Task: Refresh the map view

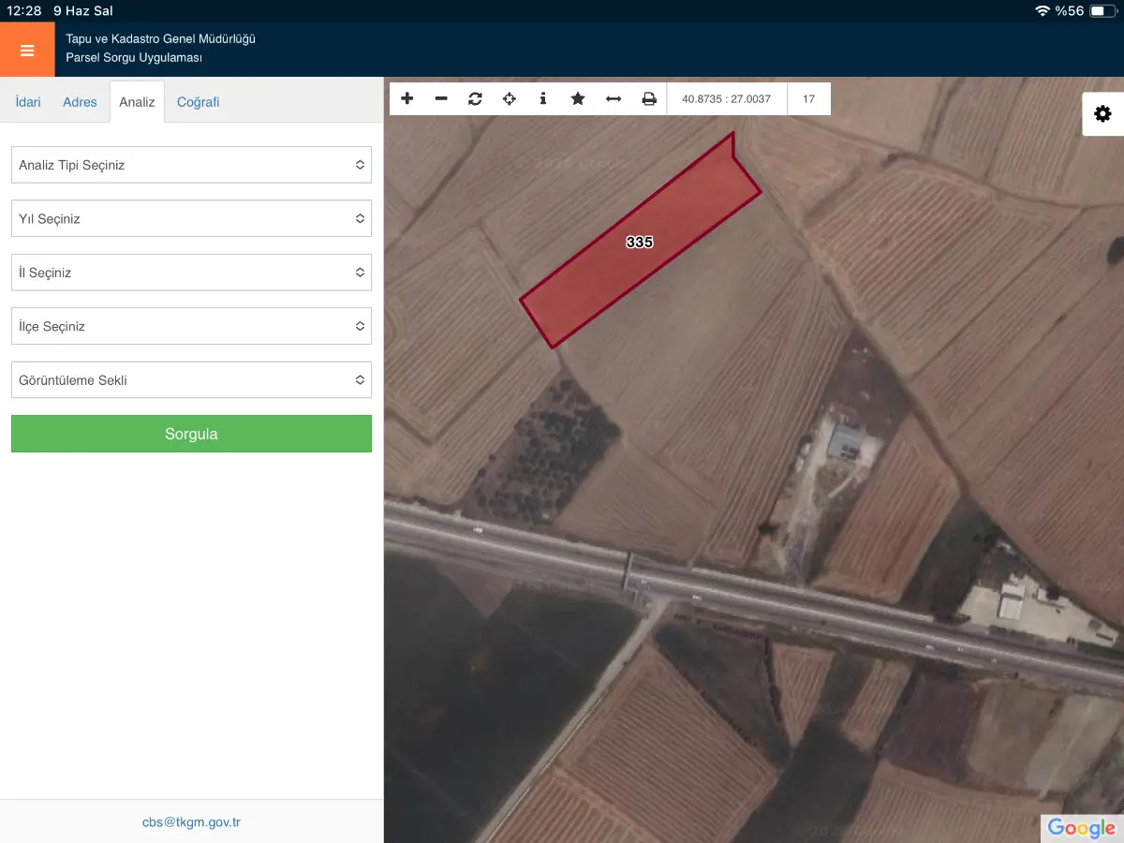Action: click(x=475, y=98)
